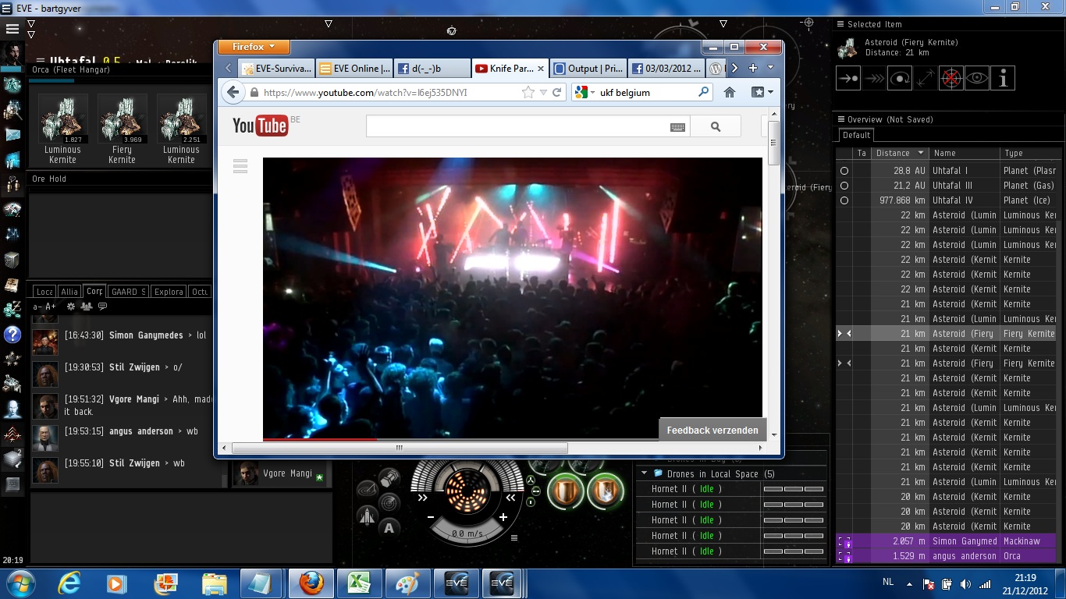Select the Alliance chat channel tab
The image size is (1066, 599).
pyautogui.click(x=69, y=291)
